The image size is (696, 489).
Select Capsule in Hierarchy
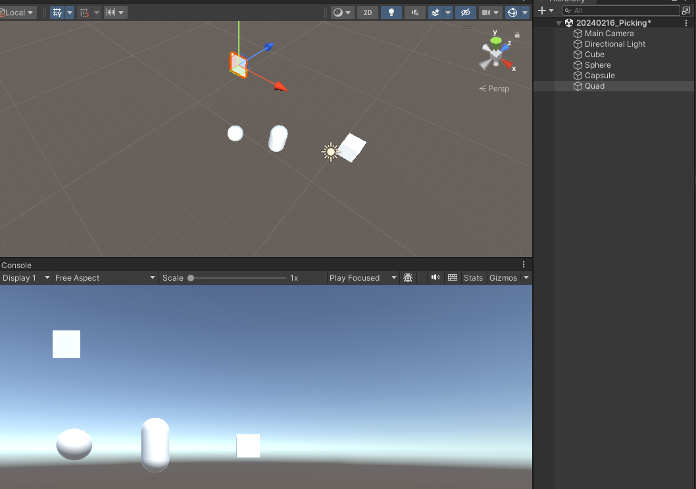click(x=600, y=76)
